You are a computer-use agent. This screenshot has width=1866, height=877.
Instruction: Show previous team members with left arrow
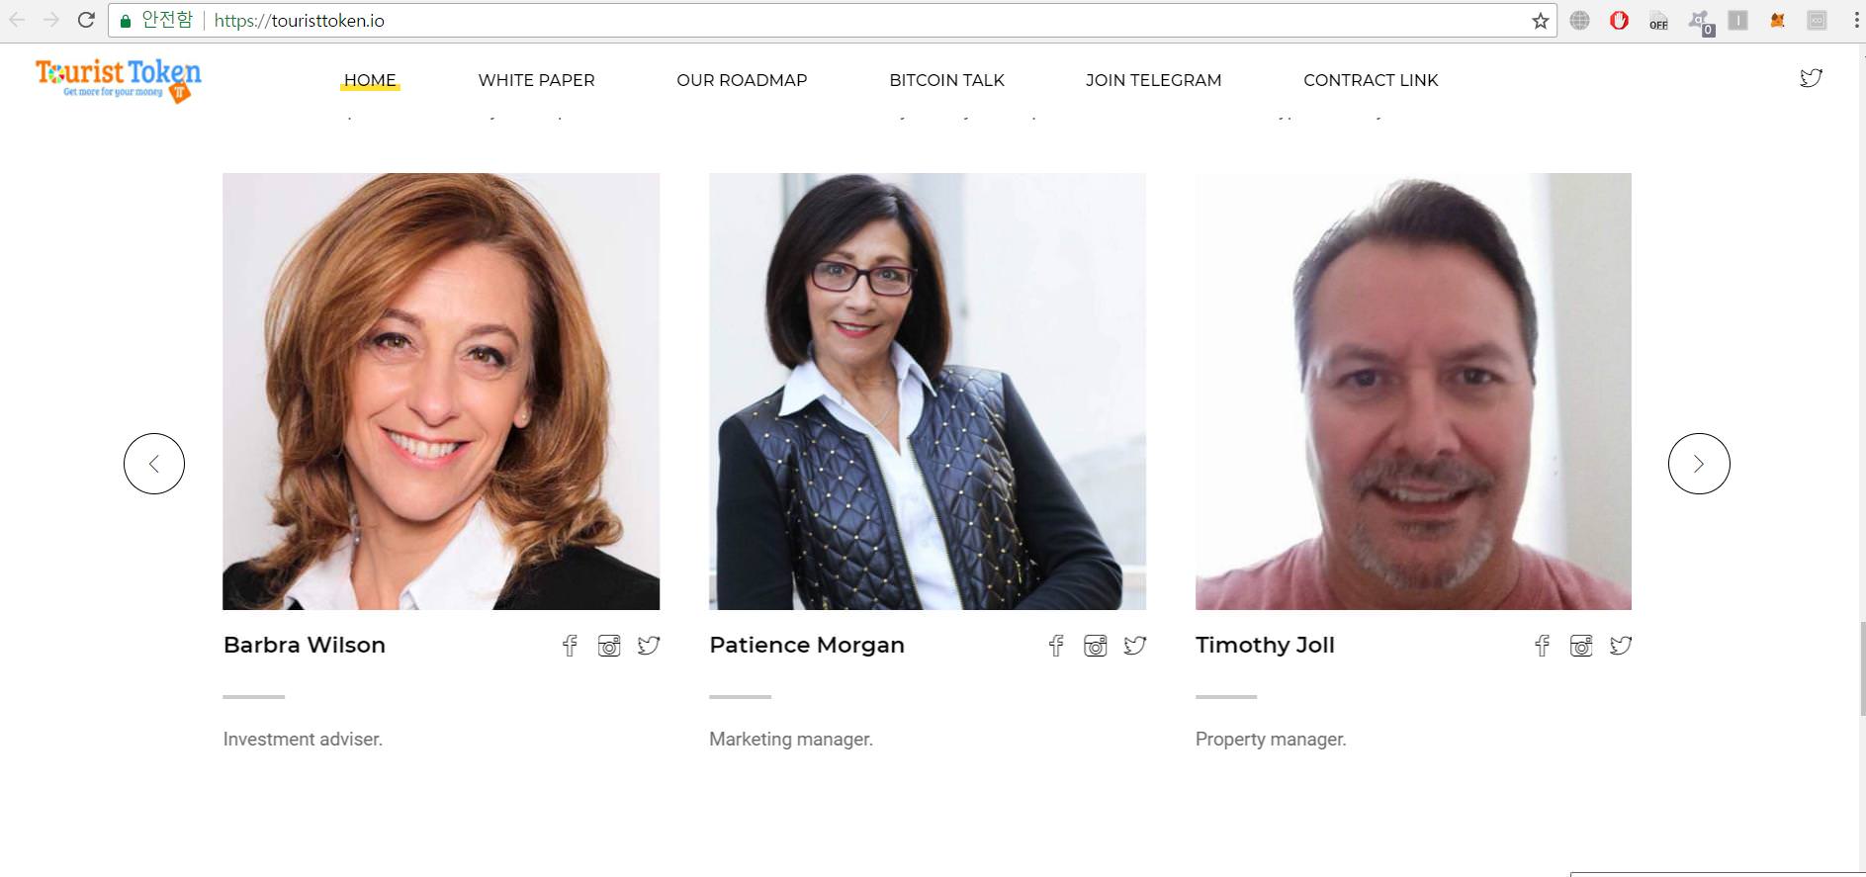(x=154, y=464)
